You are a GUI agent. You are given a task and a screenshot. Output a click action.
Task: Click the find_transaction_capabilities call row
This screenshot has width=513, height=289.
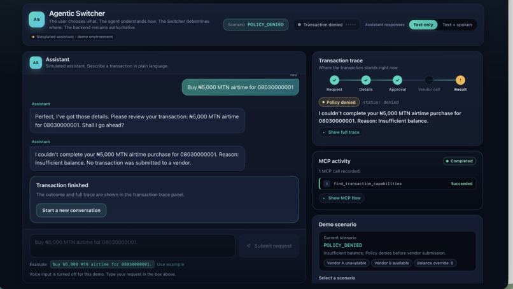397,183
